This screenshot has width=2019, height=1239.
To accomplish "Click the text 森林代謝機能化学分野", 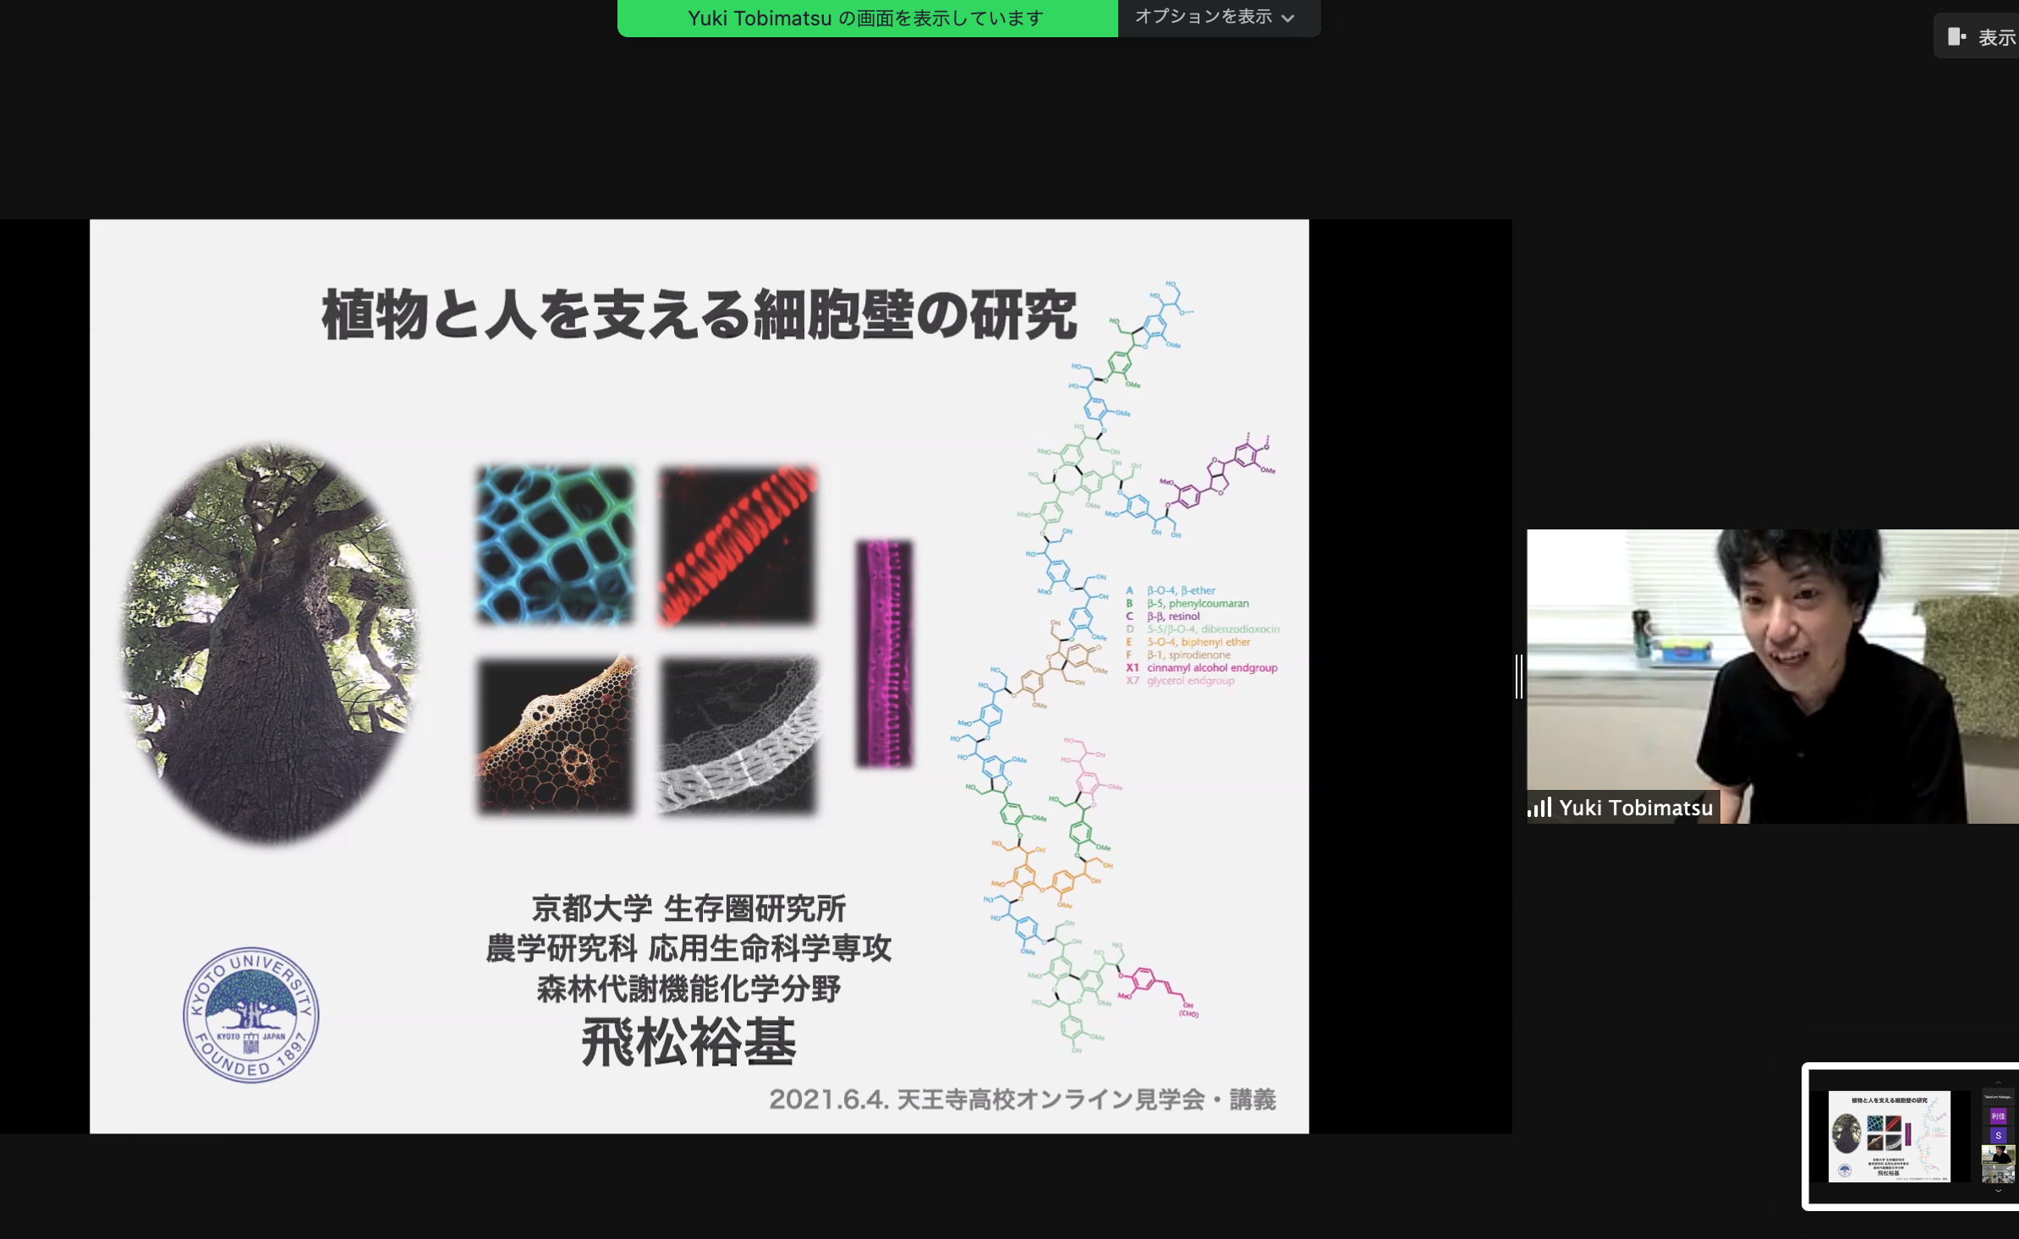I will click(x=689, y=988).
